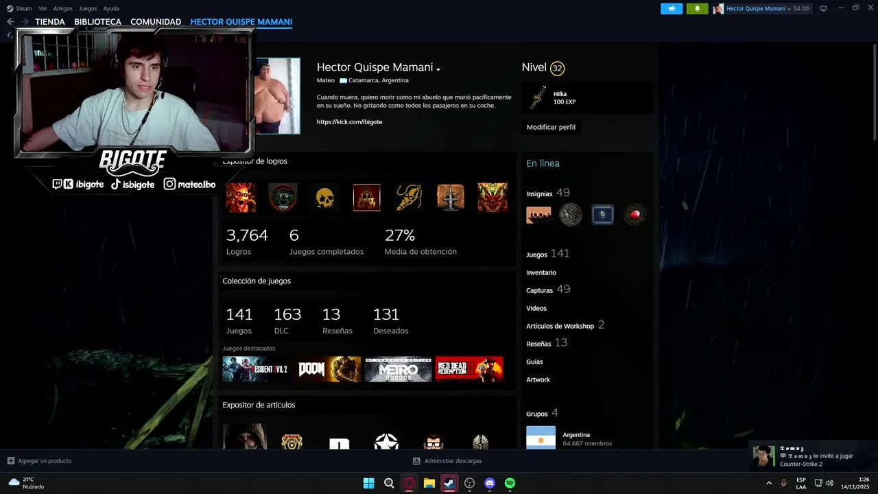Go to the TIENDA tab
This screenshot has width=878, height=494.
point(50,22)
